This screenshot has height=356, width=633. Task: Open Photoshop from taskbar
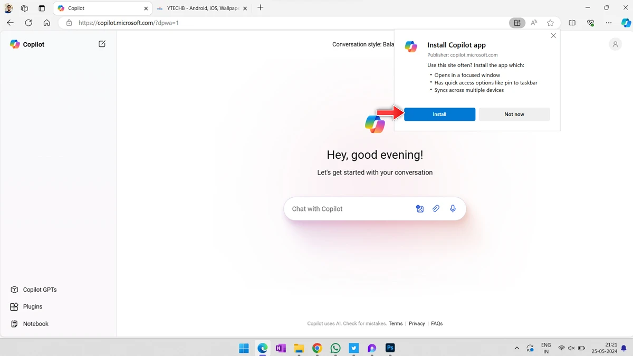pos(390,348)
